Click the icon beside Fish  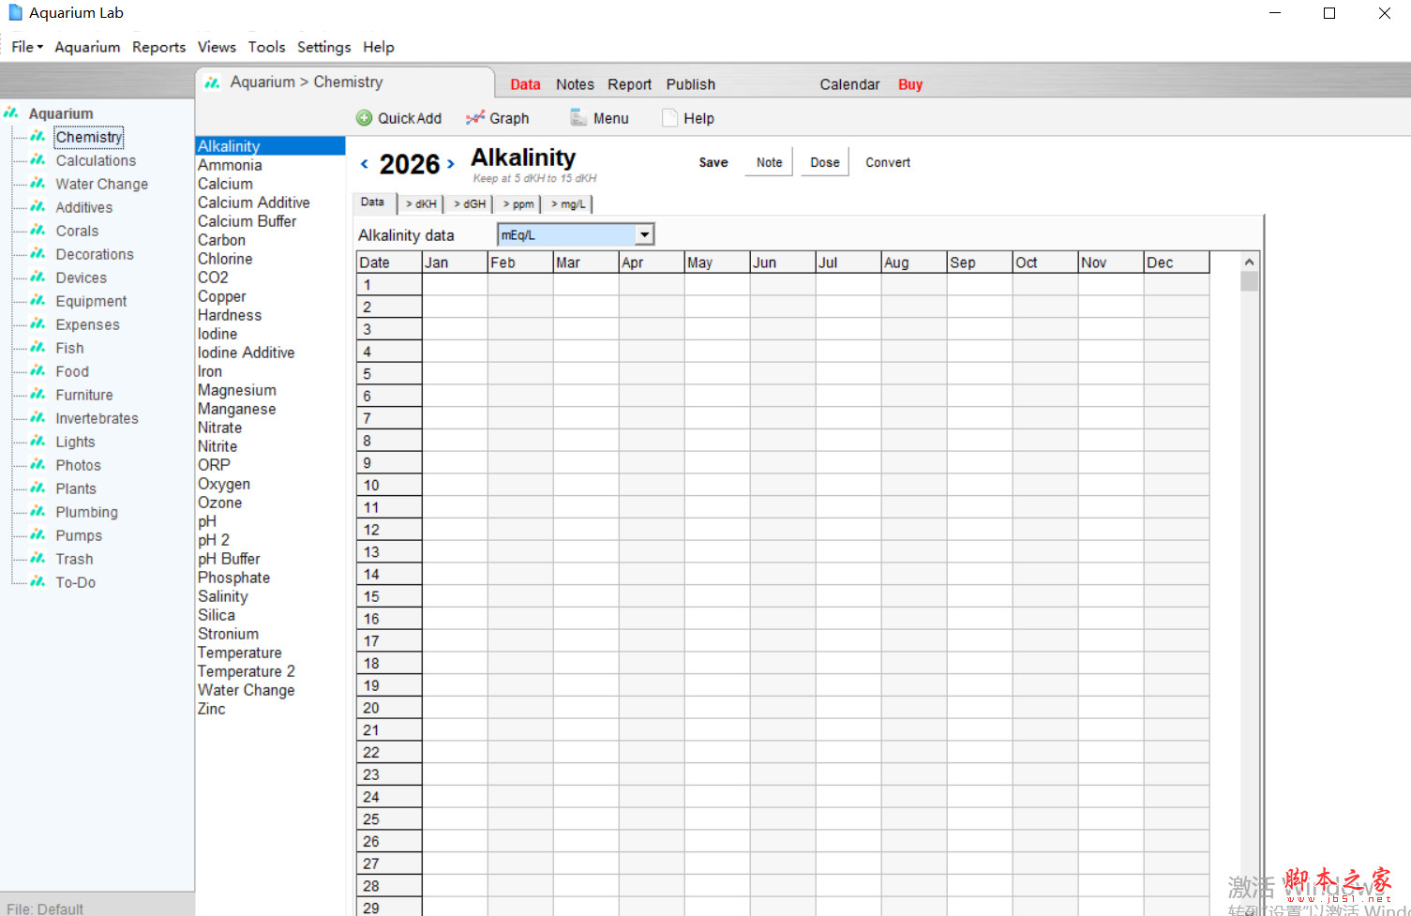(x=38, y=348)
